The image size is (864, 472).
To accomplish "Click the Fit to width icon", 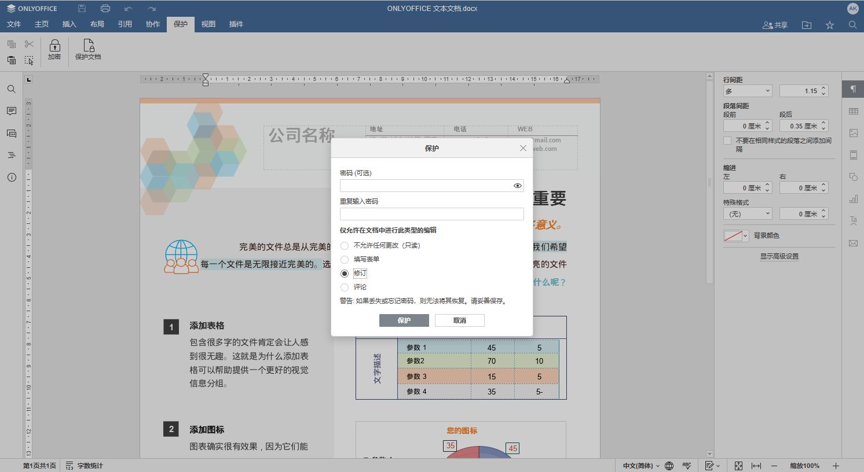I will point(756,466).
